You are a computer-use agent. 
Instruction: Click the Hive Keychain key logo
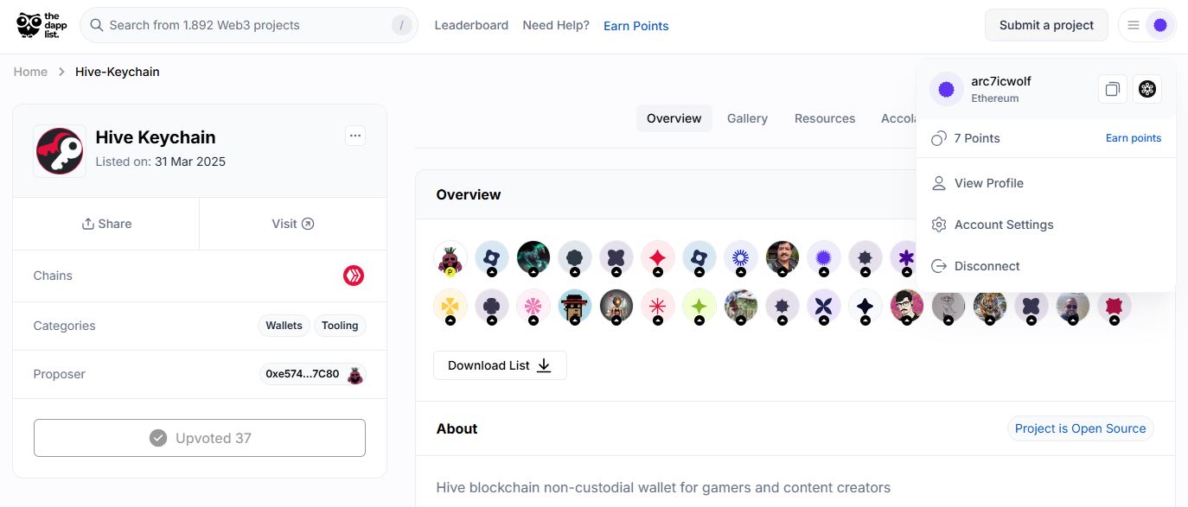coord(60,151)
